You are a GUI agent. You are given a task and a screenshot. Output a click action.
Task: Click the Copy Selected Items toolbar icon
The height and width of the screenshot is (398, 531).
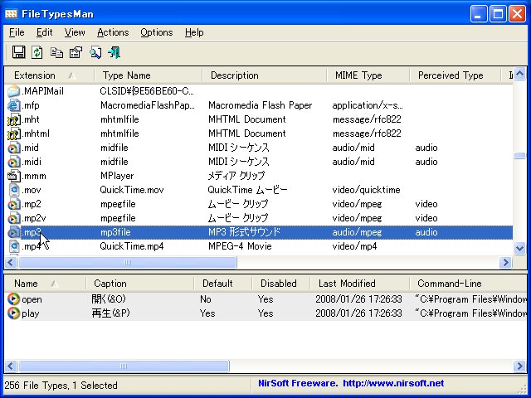pyautogui.click(x=56, y=52)
